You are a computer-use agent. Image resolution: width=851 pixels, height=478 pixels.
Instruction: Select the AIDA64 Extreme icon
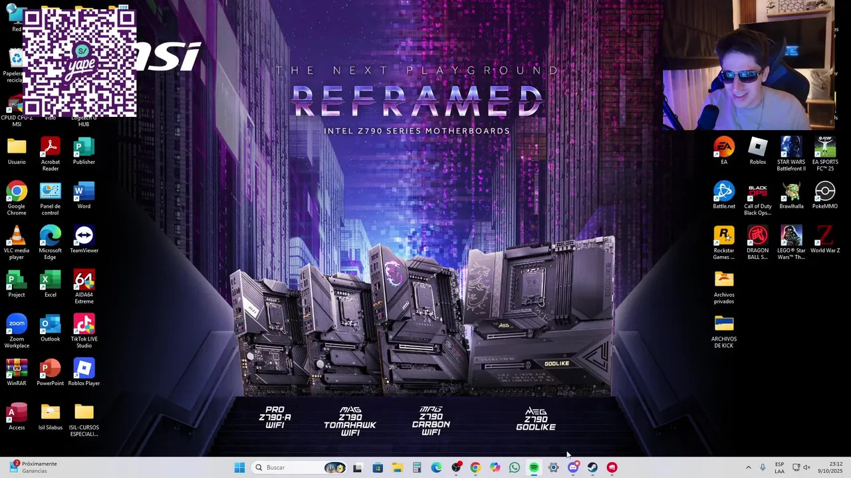coord(84,287)
